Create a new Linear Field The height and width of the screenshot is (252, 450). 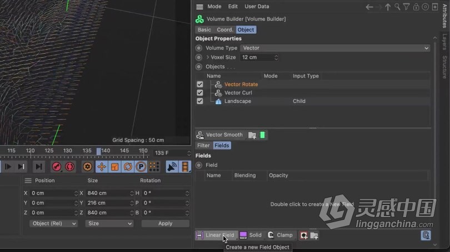(216, 235)
